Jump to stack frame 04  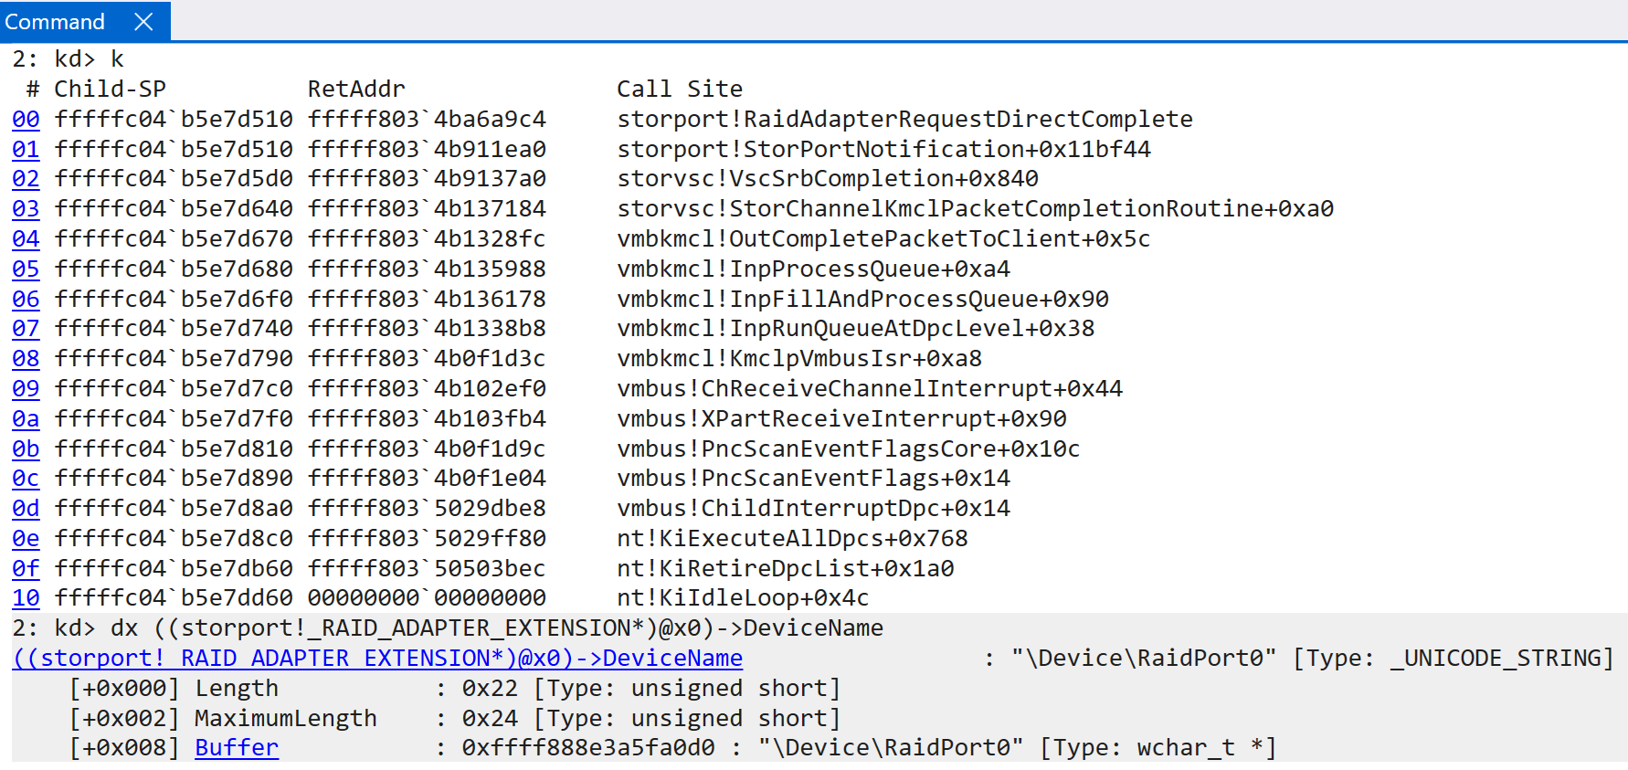click(x=26, y=239)
